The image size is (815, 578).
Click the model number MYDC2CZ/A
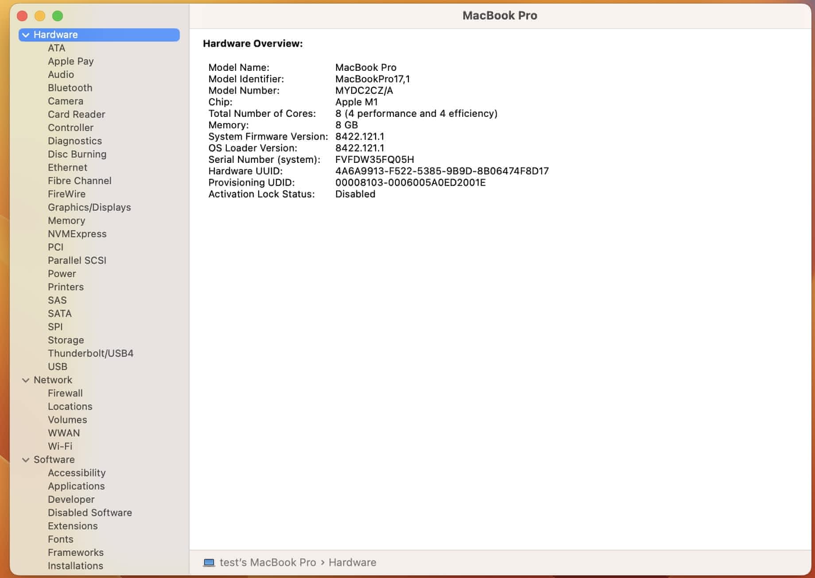pyautogui.click(x=364, y=90)
